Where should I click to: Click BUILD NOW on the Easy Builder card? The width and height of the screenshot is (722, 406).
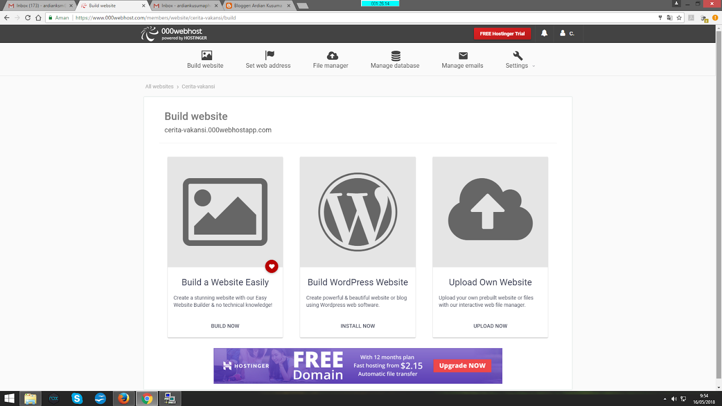pos(225,326)
